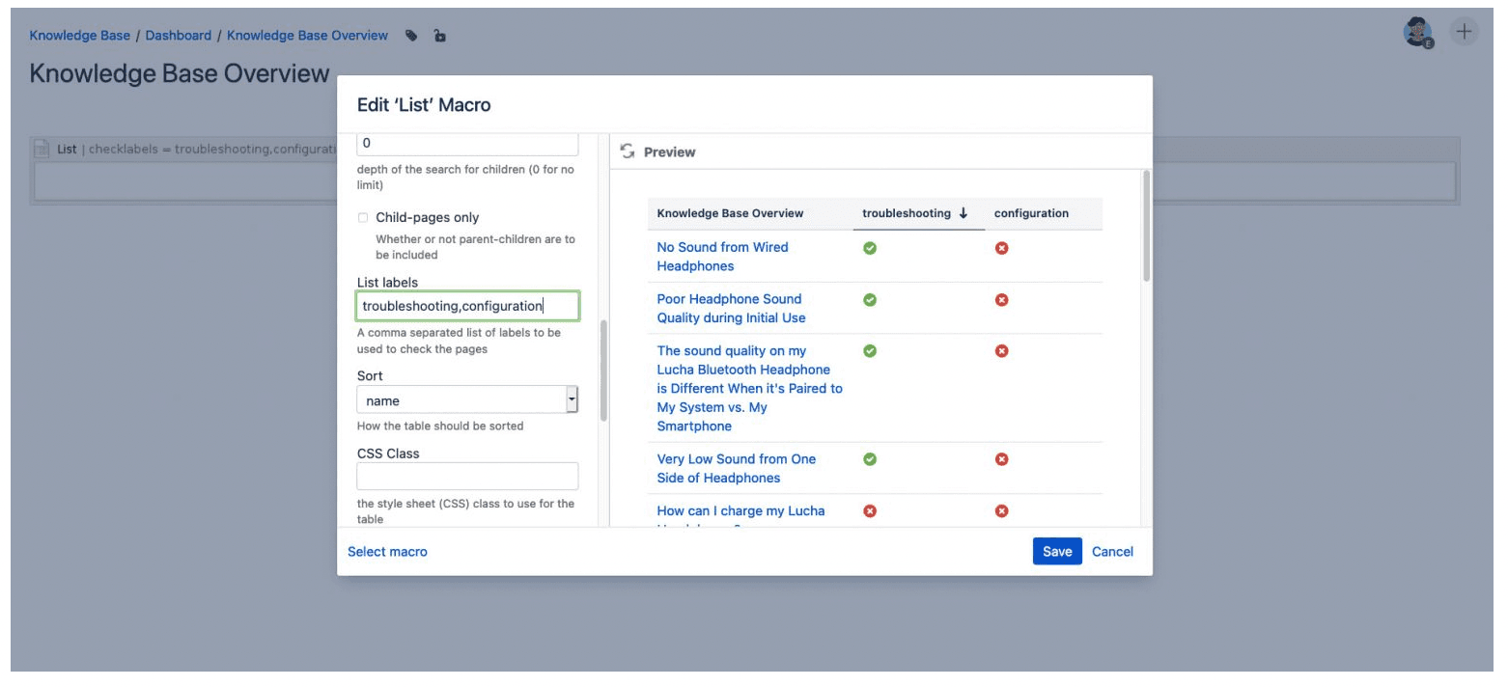Click the List labels input field
This screenshot has width=1508, height=687.
467,306
